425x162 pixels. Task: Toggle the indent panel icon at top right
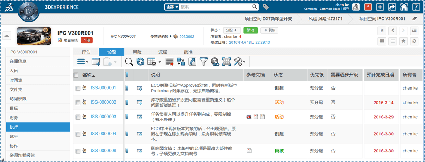pos(415,30)
